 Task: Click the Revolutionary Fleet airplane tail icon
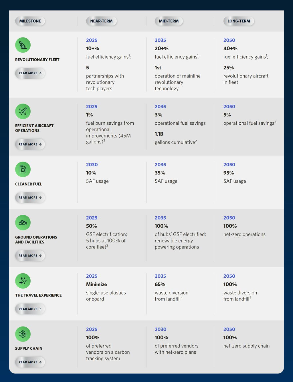tap(23, 45)
